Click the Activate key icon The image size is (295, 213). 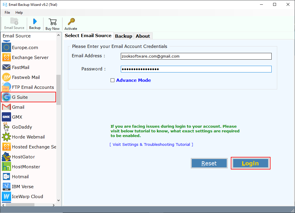tap(71, 22)
